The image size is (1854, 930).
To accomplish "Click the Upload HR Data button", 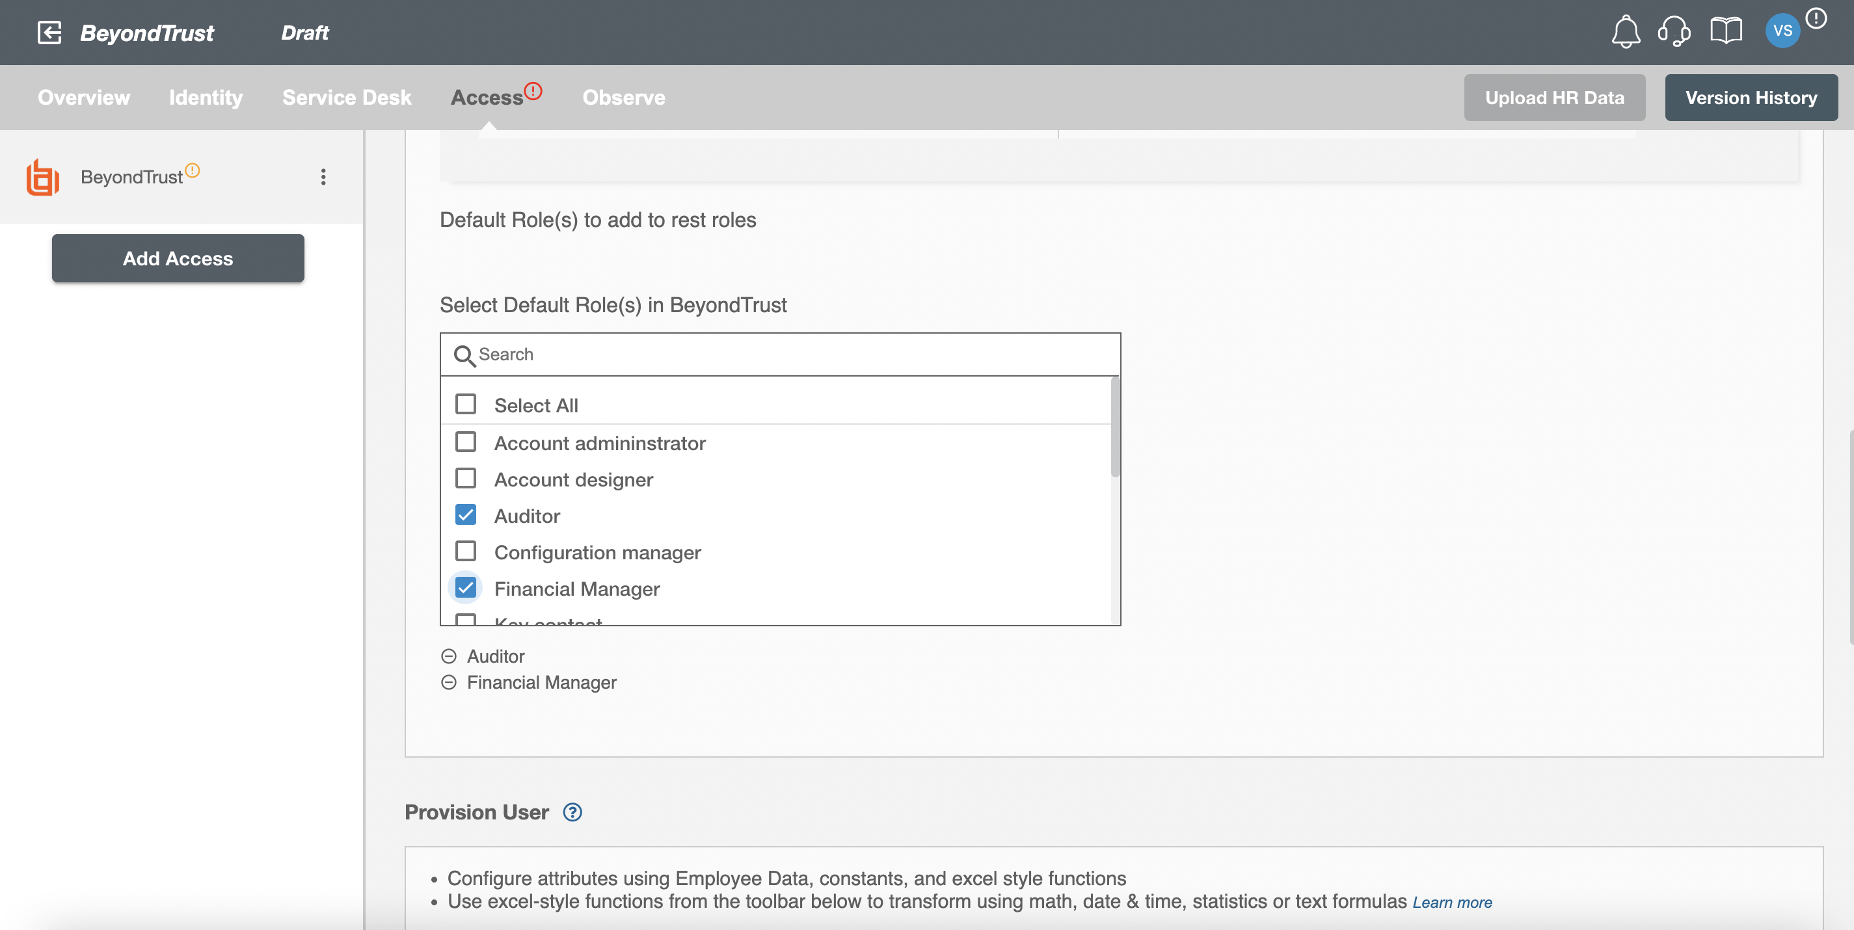I will [x=1554, y=97].
